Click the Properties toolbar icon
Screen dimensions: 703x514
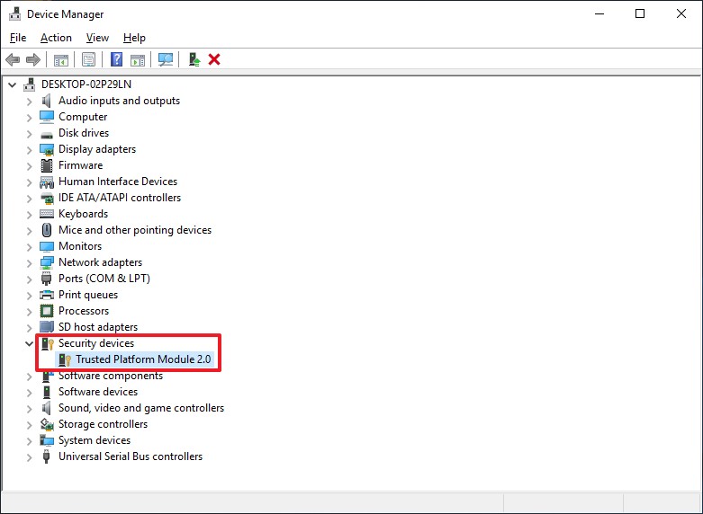coord(88,59)
